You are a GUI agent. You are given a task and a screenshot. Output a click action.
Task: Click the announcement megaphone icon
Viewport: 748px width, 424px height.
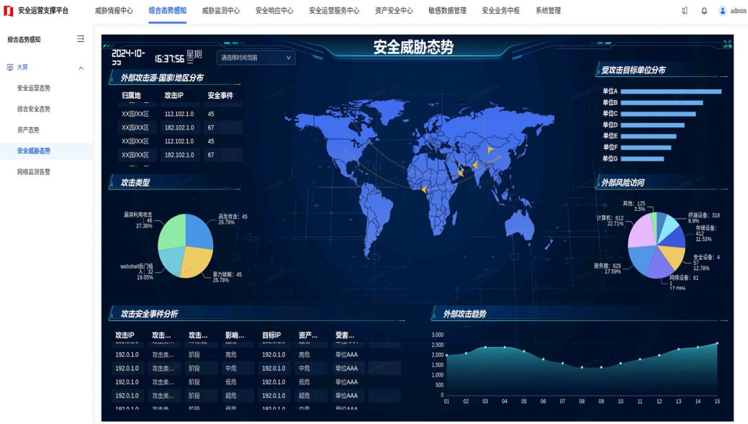click(x=685, y=11)
